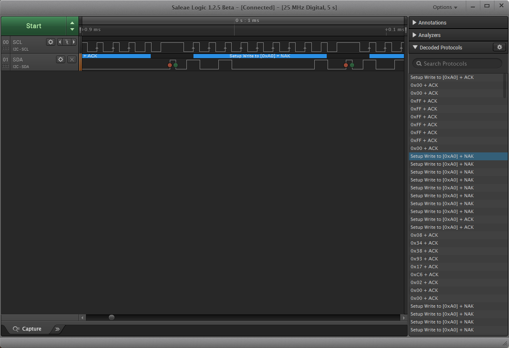
Task: Maximize the Saleae Logic window
Action: click(487, 6)
